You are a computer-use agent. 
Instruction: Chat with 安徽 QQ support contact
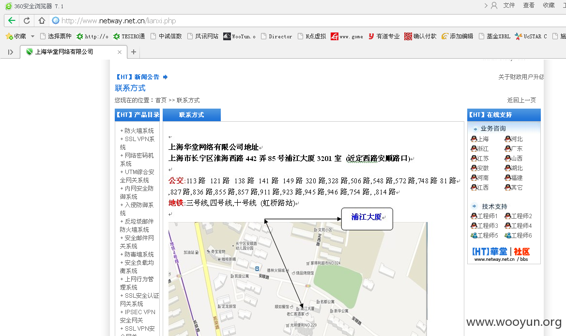pyautogui.click(x=480, y=168)
